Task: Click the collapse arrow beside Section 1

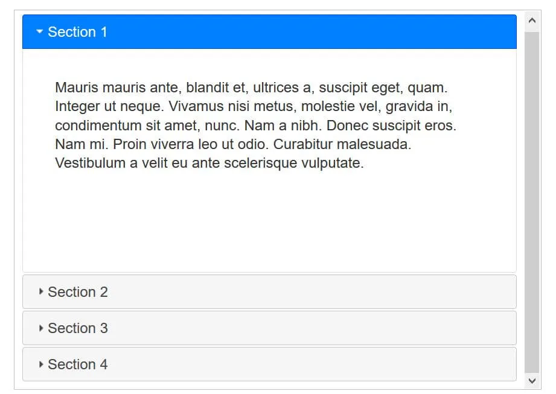Action: (40, 32)
